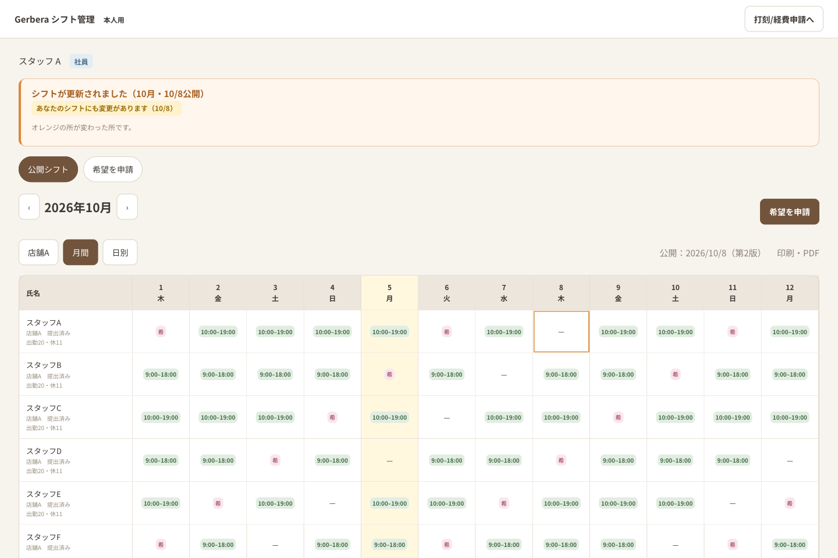Click the 公開：2026/10/8（第2版） label
This screenshot has width=838, height=558.
click(x=712, y=253)
